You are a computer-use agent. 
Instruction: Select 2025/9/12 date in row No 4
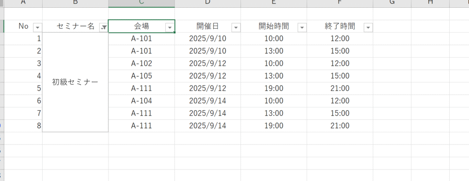pyautogui.click(x=207, y=76)
